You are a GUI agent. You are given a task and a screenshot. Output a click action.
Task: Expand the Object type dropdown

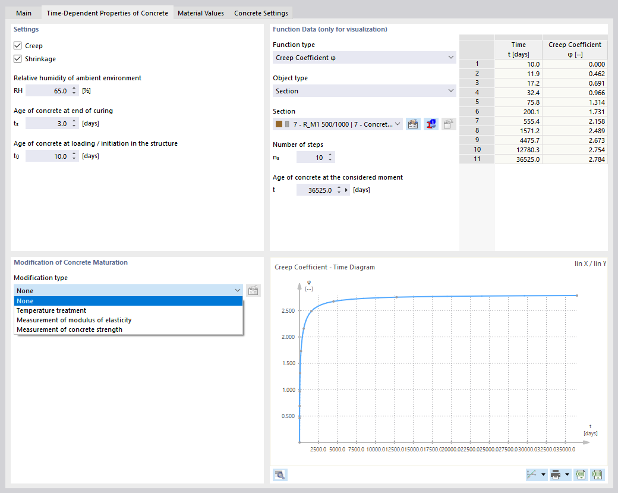(x=364, y=91)
